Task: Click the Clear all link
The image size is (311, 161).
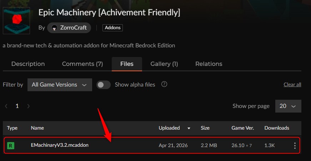Action: 292,85
